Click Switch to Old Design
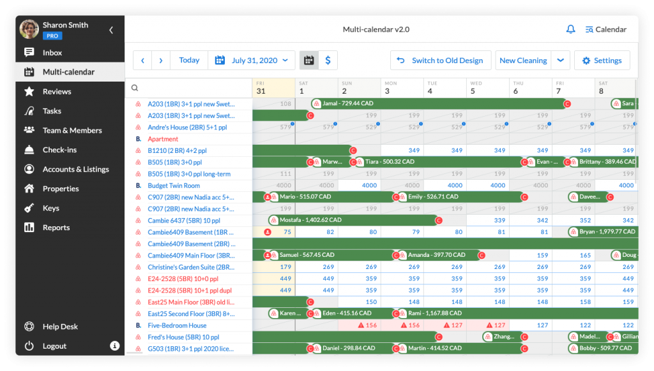 [441, 60]
